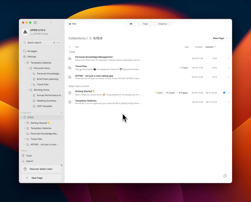Viewport: 251px width, 202px height.
Task: Click the Filter button
Action: coord(73,24)
